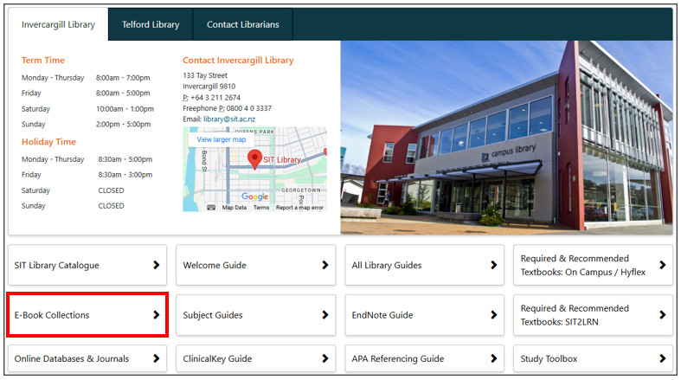
Task: Click the arrow next to Welcome Guide
Action: (324, 265)
